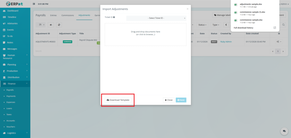Expand the Production sidebar section

[x=15, y=71]
